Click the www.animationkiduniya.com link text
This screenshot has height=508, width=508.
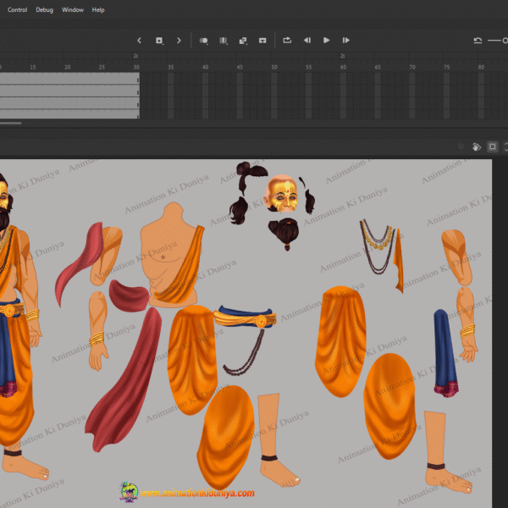point(197,493)
